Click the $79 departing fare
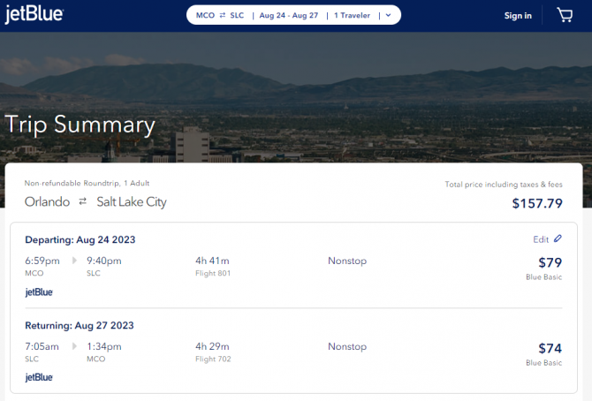Image resolution: width=592 pixels, height=401 pixels. coord(550,262)
